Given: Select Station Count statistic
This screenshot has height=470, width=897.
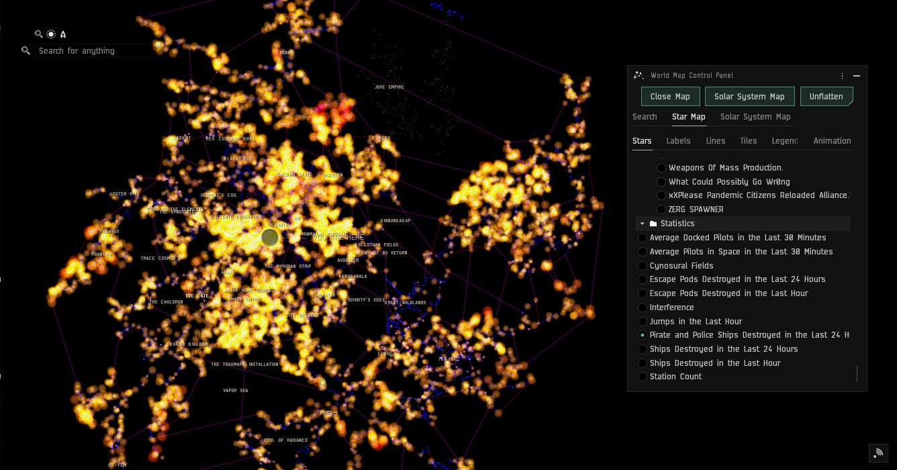Looking at the screenshot, I should coord(643,377).
